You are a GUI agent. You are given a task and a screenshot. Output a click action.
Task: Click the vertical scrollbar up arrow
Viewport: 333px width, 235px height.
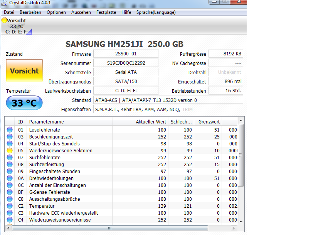tap(241, 120)
